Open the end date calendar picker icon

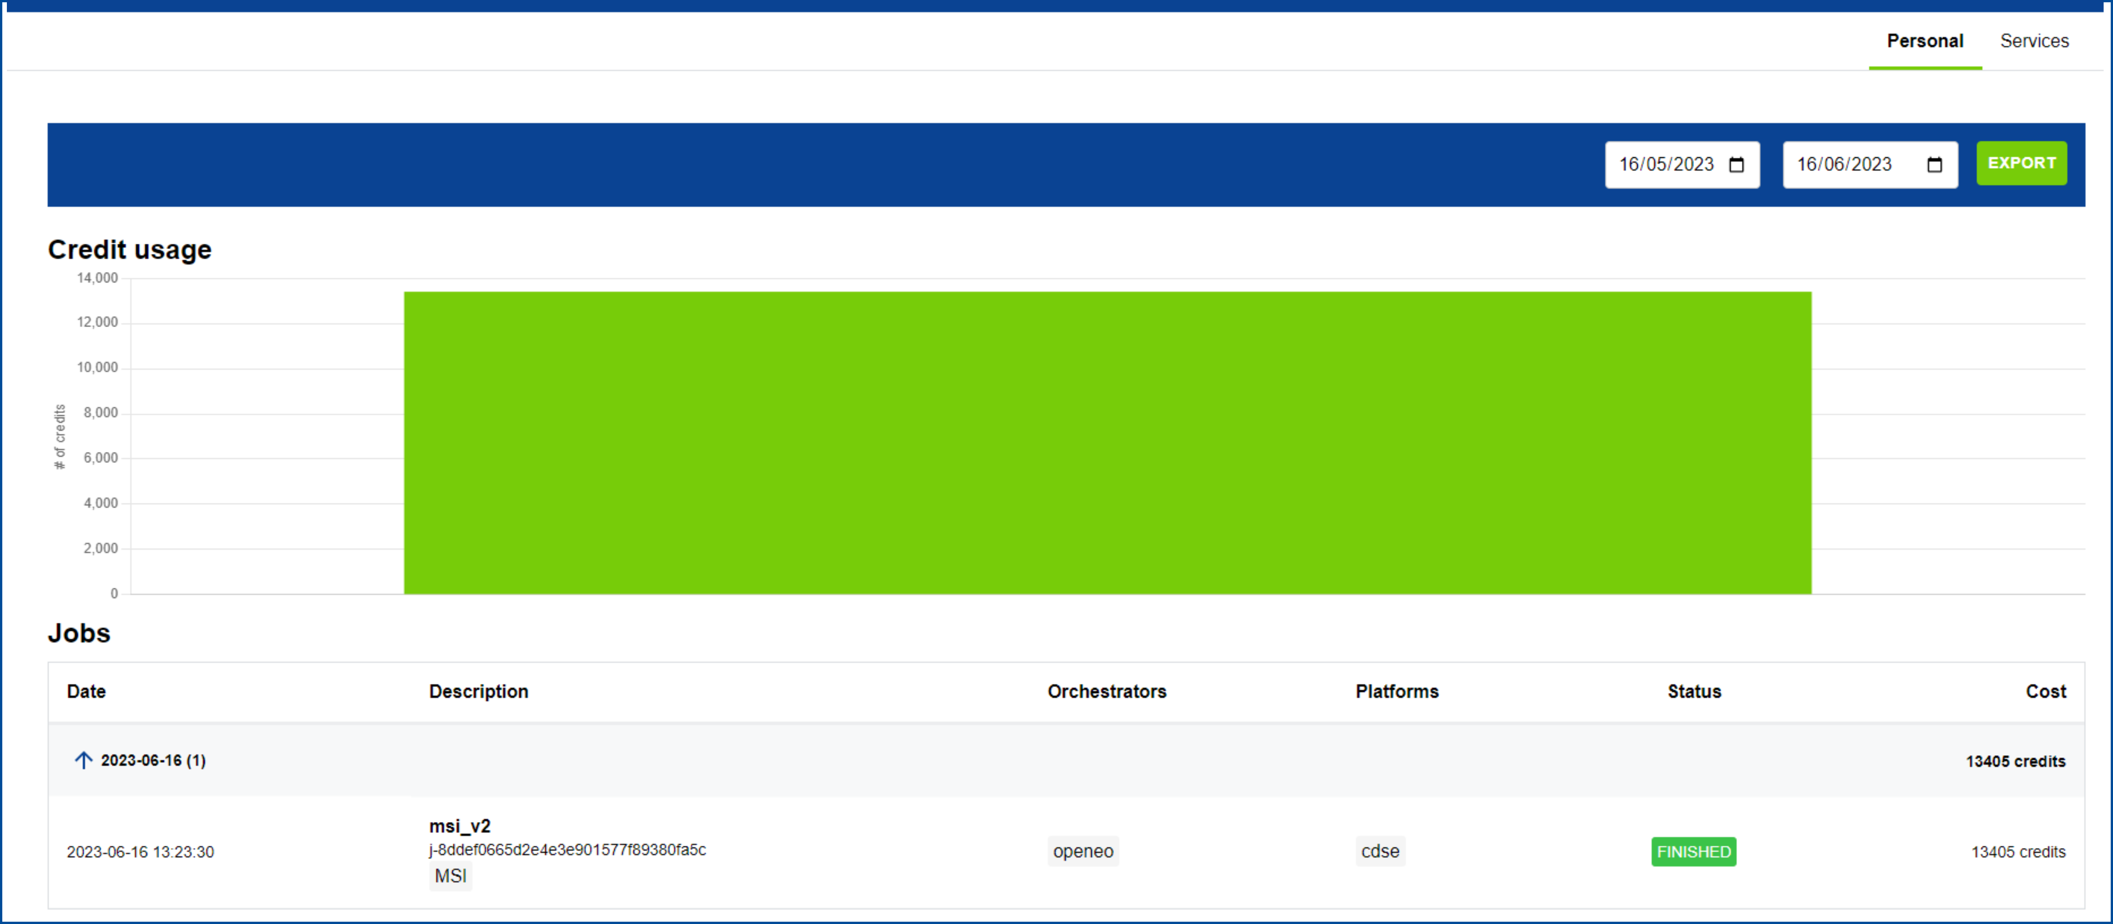click(1934, 165)
